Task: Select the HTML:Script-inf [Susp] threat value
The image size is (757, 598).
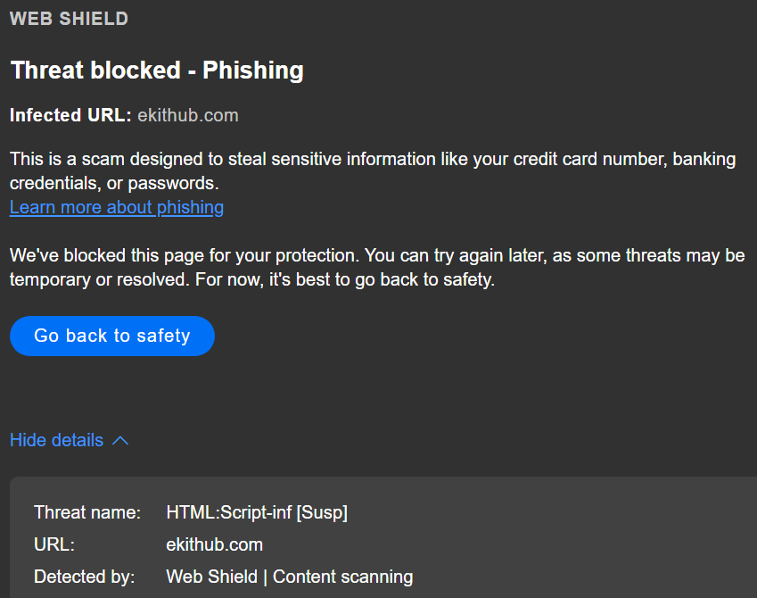Action: coord(257,512)
